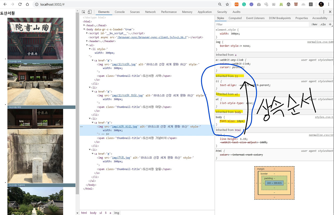Image resolution: width=334 pixels, height=215 pixels.
Task: Toggle the device toolbar icon
Action: [90, 12]
